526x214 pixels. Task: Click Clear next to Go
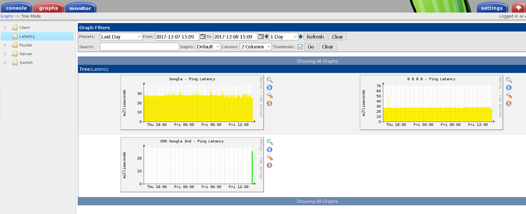[x=327, y=47]
